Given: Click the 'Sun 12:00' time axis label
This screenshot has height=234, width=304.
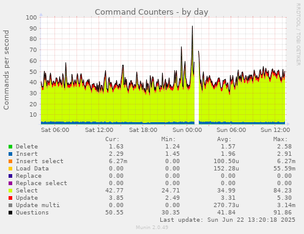Looking at the screenshot, I should pyautogui.click(x=275, y=130).
